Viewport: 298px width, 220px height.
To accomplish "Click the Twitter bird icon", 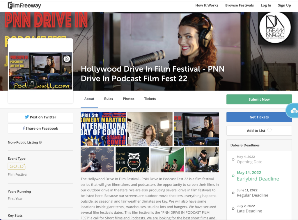I will pyautogui.click(x=27, y=117).
